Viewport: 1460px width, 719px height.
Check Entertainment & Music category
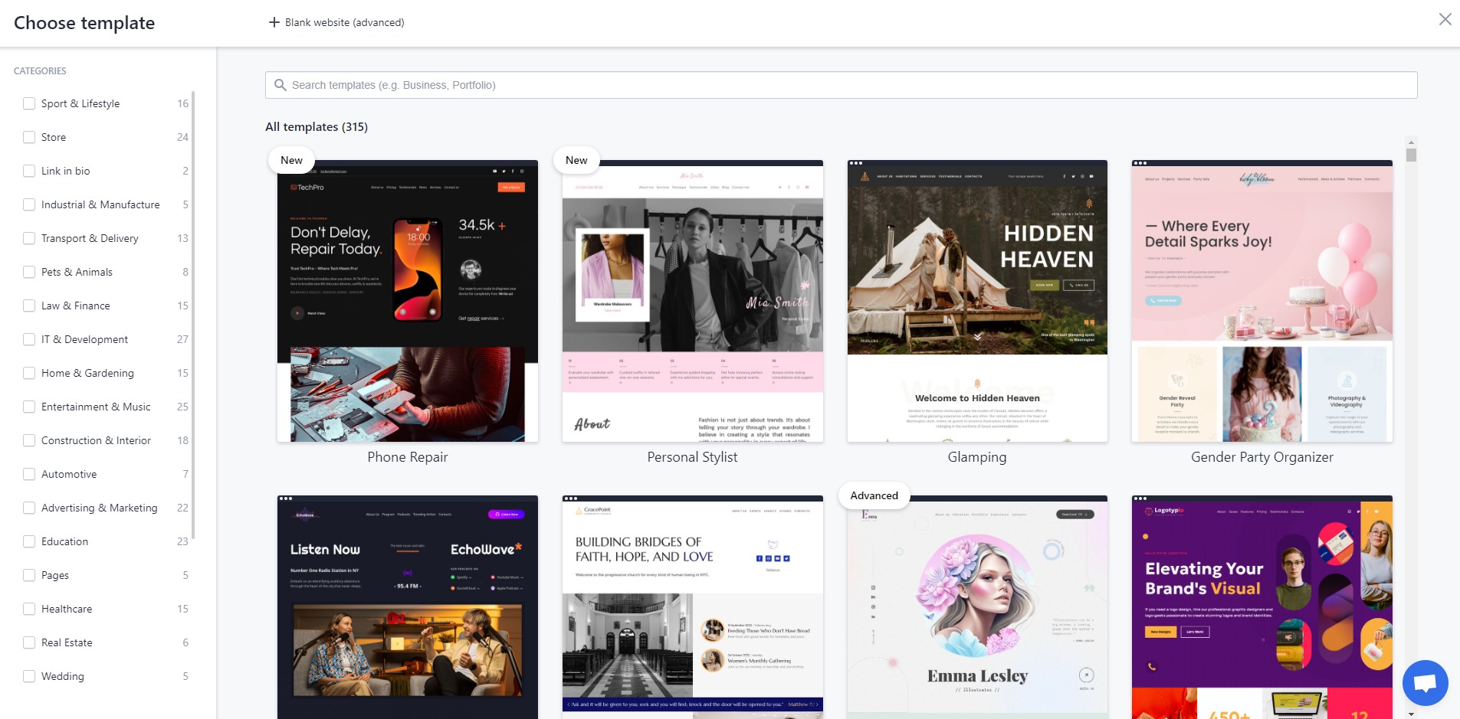pyautogui.click(x=29, y=407)
